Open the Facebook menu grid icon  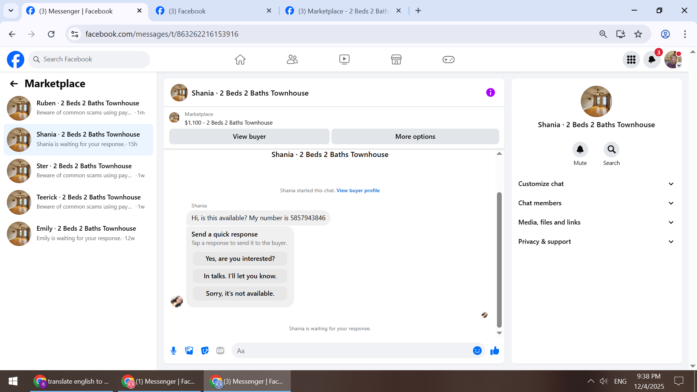click(x=631, y=60)
